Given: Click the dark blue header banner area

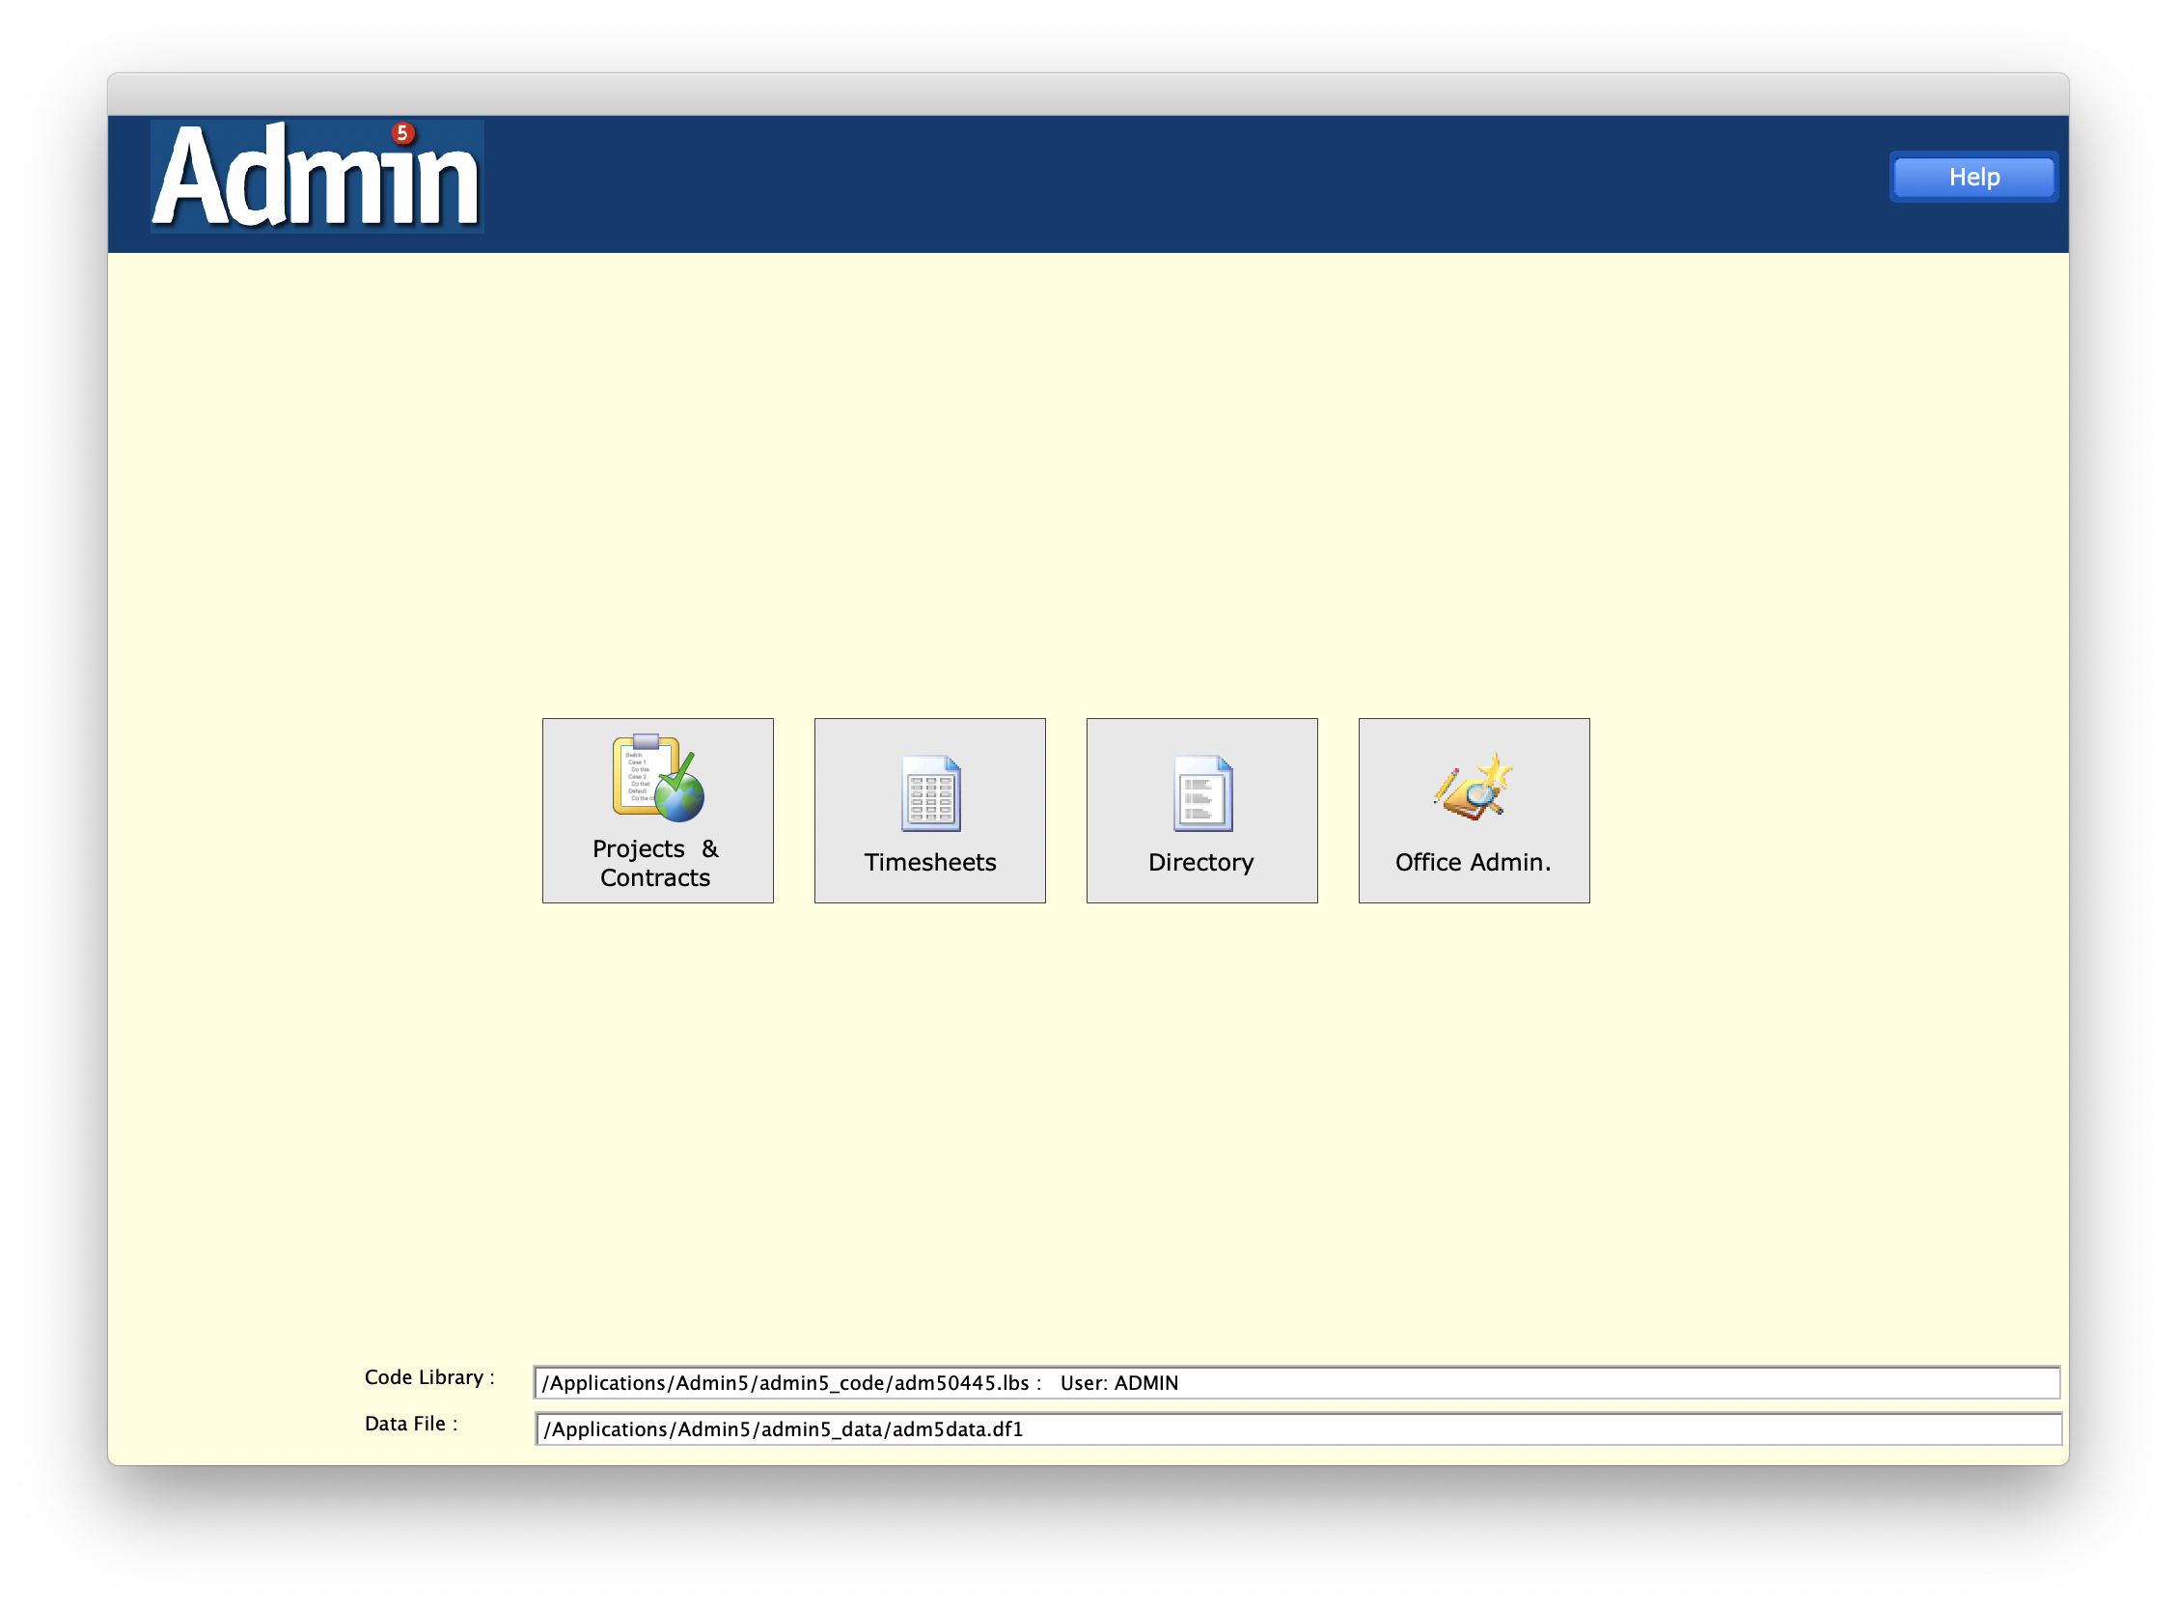Looking at the screenshot, I should coord(1168,185).
